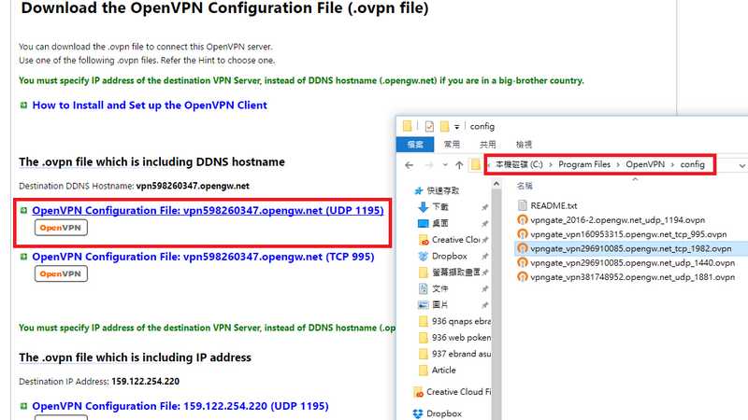This screenshot has height=420, width=748.
Task: Open the customize quick access toolbar dropdown
Action: (x=456, y=127)
